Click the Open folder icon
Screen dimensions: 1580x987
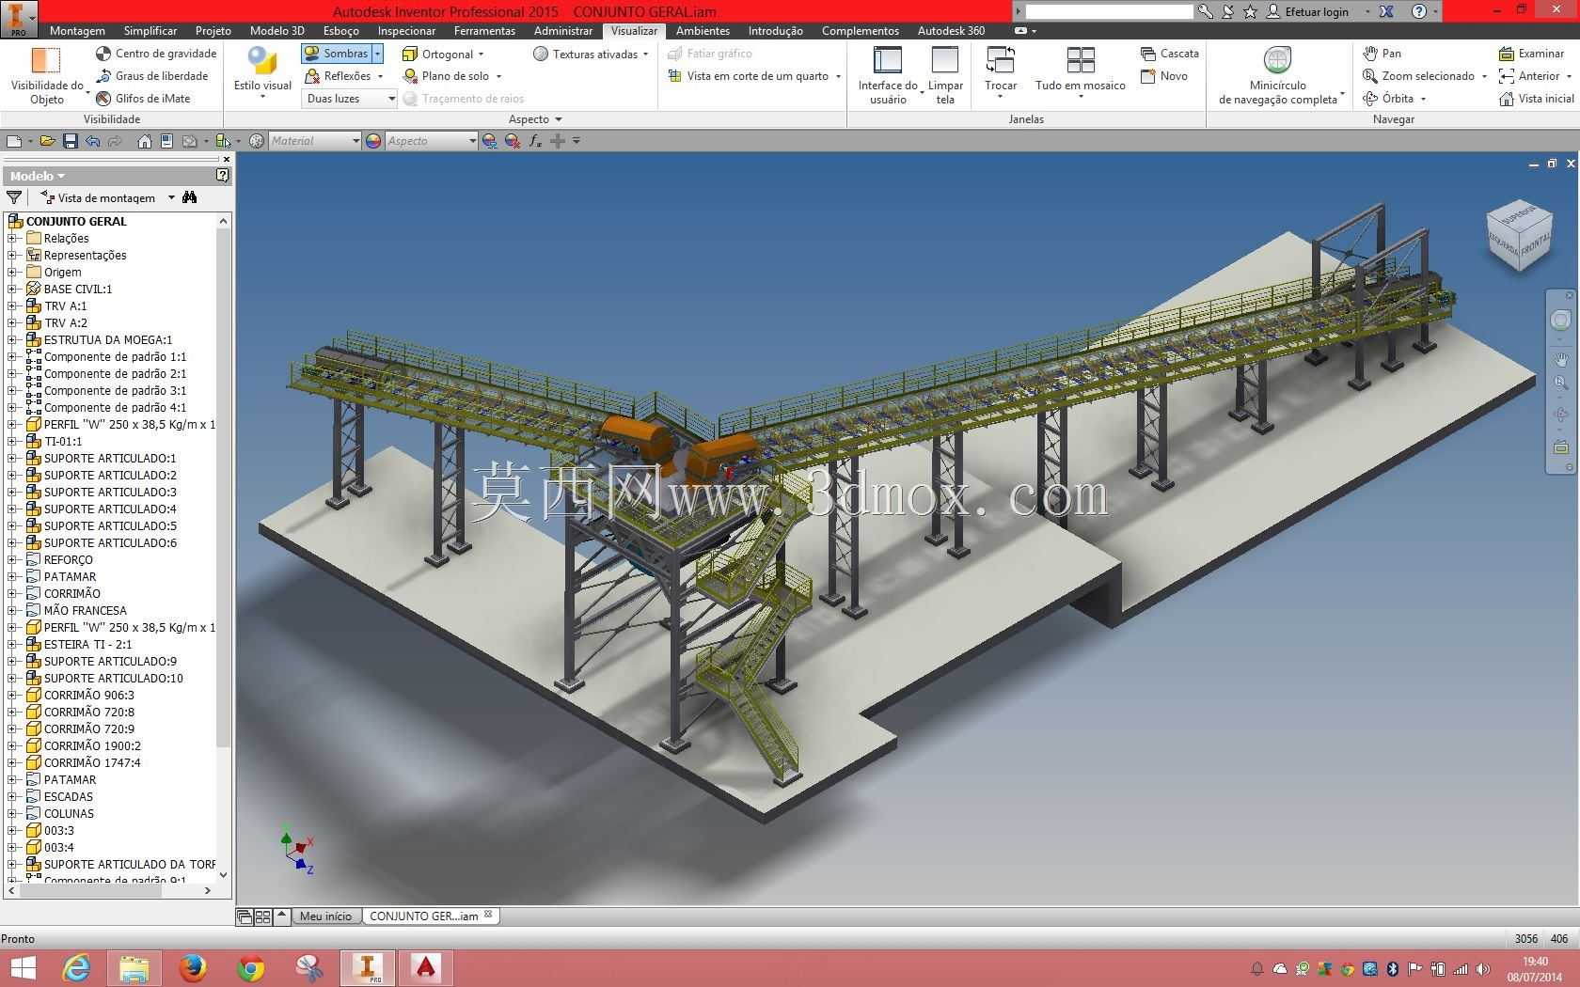46,141
